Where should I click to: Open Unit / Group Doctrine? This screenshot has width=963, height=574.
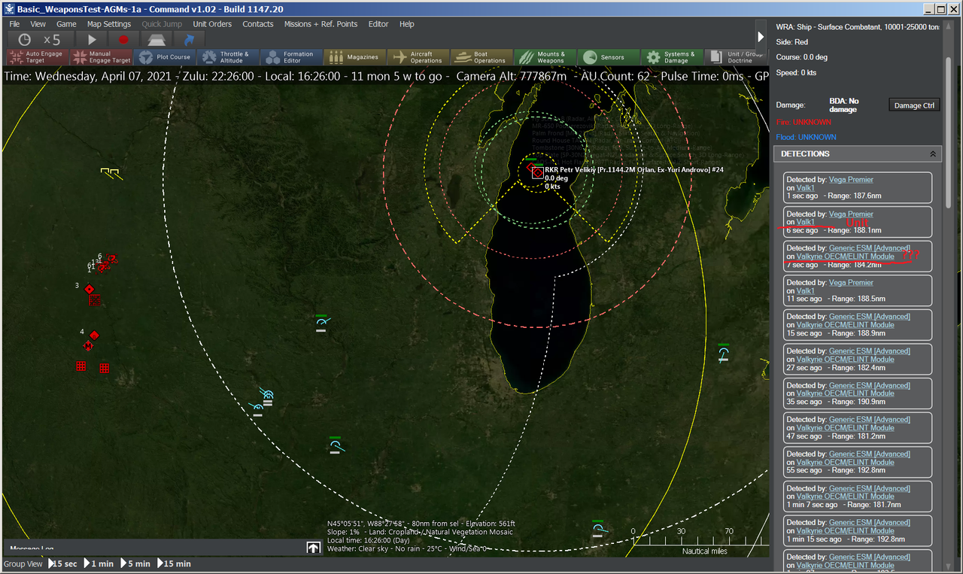pos(734,57)
